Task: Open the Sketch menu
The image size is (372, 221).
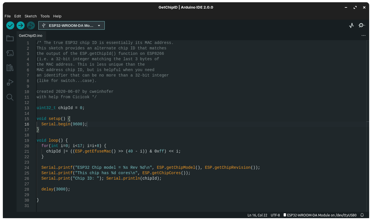Action: coord(31,16)
